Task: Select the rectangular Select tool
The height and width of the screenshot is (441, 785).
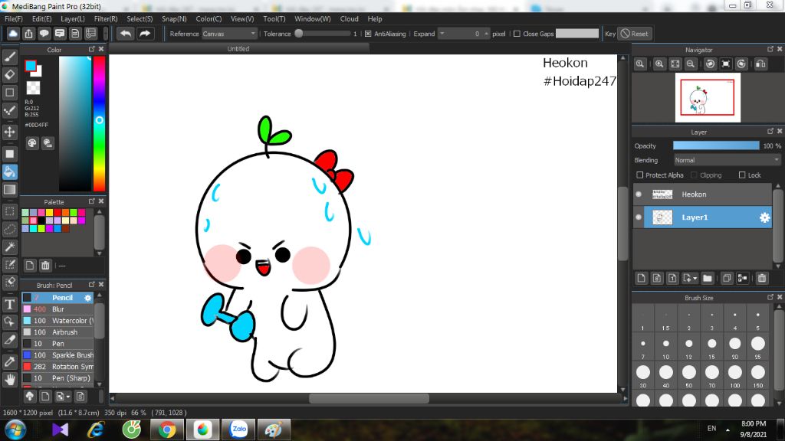Action: tap(9, 211)
